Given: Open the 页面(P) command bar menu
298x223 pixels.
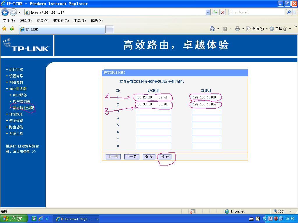Looking at the screenshot, I should 257,29.
